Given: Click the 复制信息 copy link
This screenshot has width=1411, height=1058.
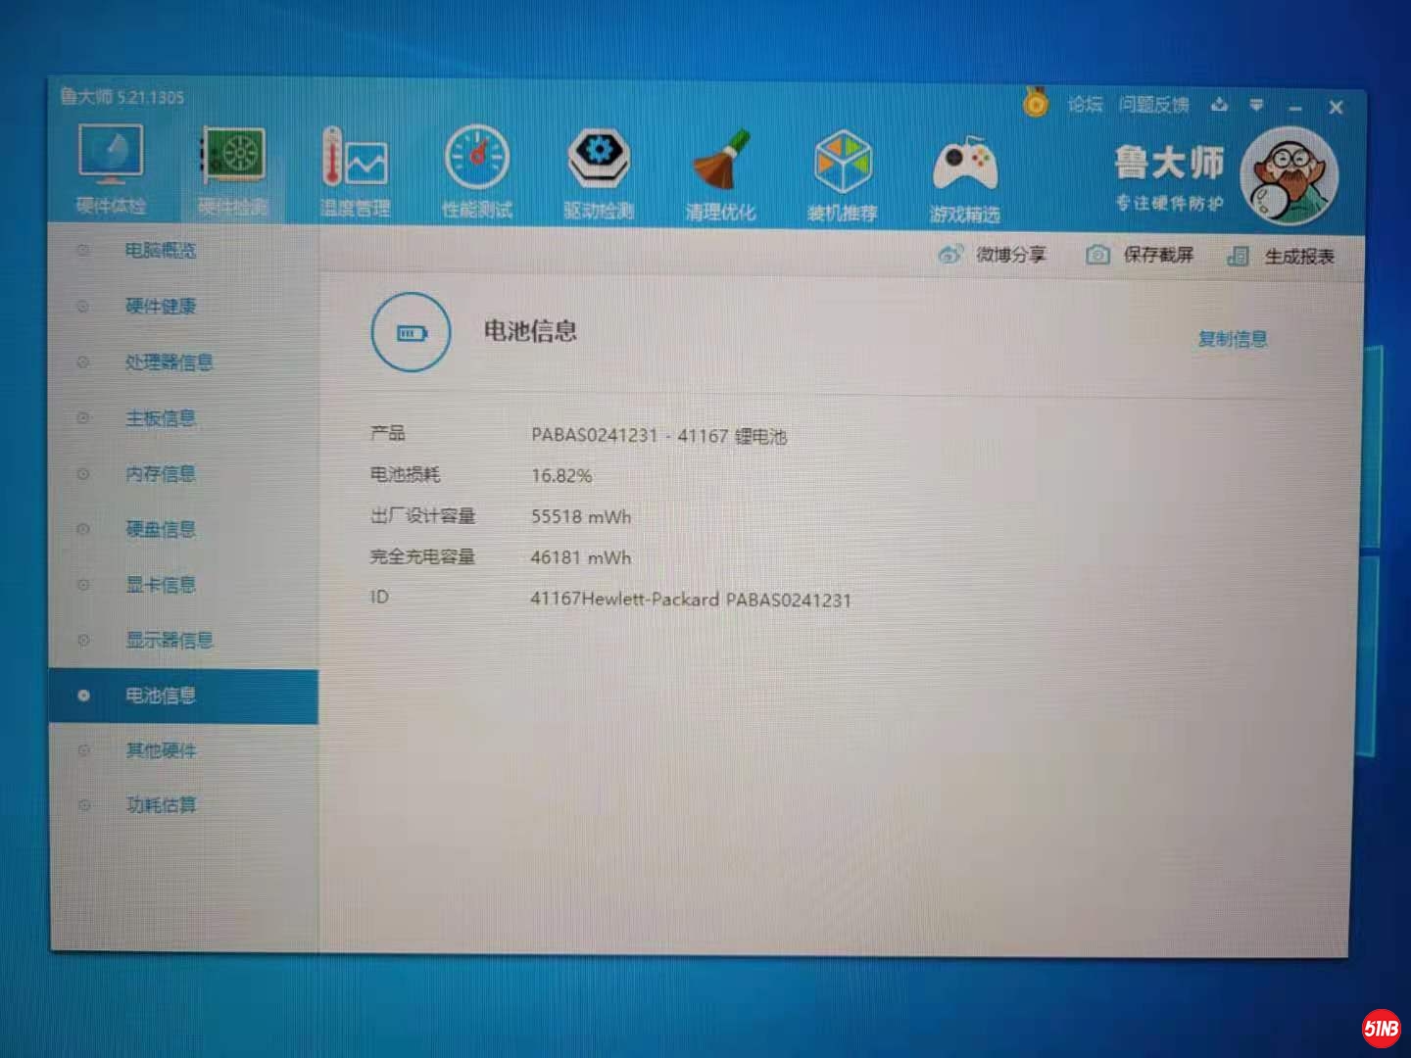Looking at the screenshot, I should tap(1233, 339).
